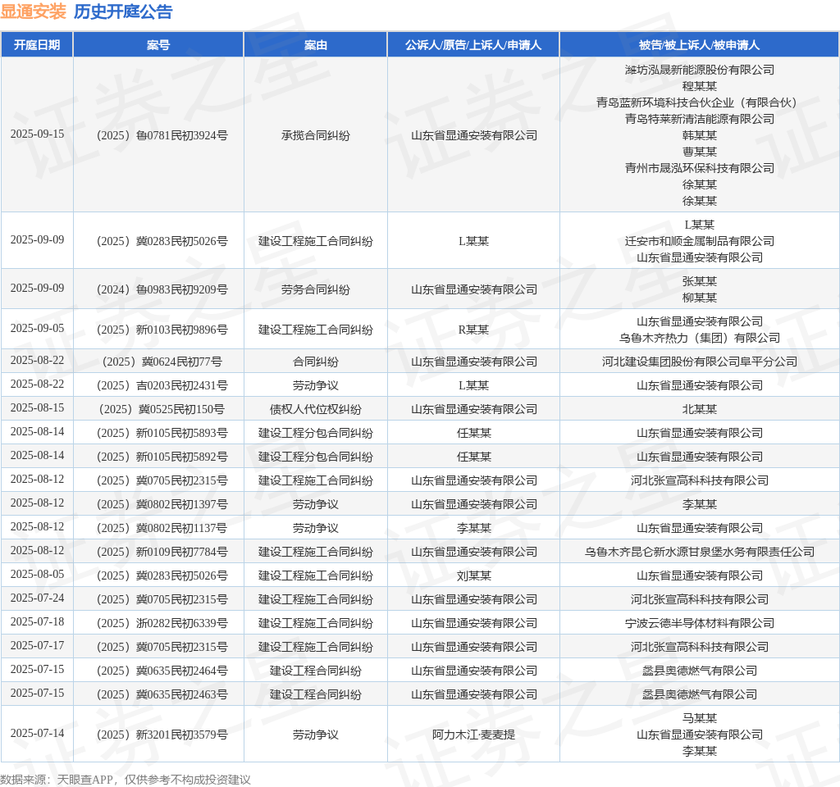
Task: Click the 公诉人/原告/上诉人/申请人 column header
Action: (x=473, y=45)
